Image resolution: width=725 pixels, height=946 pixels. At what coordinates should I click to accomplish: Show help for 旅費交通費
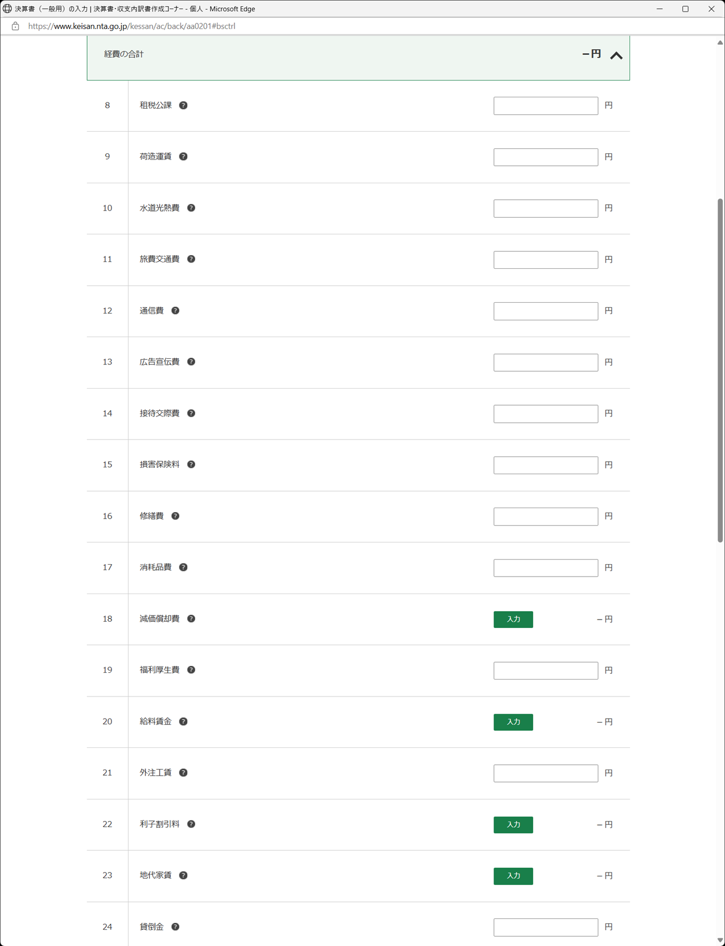(x=191, y=259)
